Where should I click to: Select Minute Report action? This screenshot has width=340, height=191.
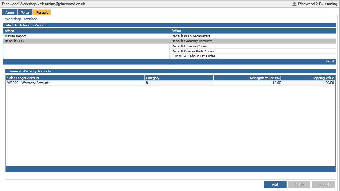86,36
